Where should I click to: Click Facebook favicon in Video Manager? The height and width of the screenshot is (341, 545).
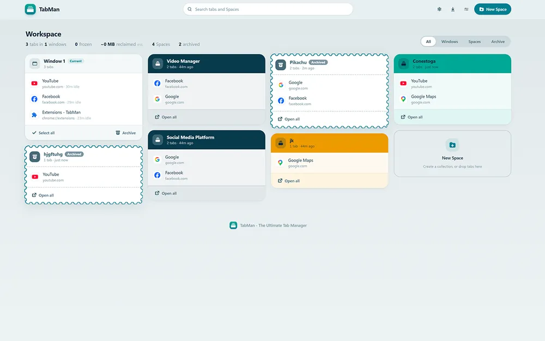tap(158, 83)
